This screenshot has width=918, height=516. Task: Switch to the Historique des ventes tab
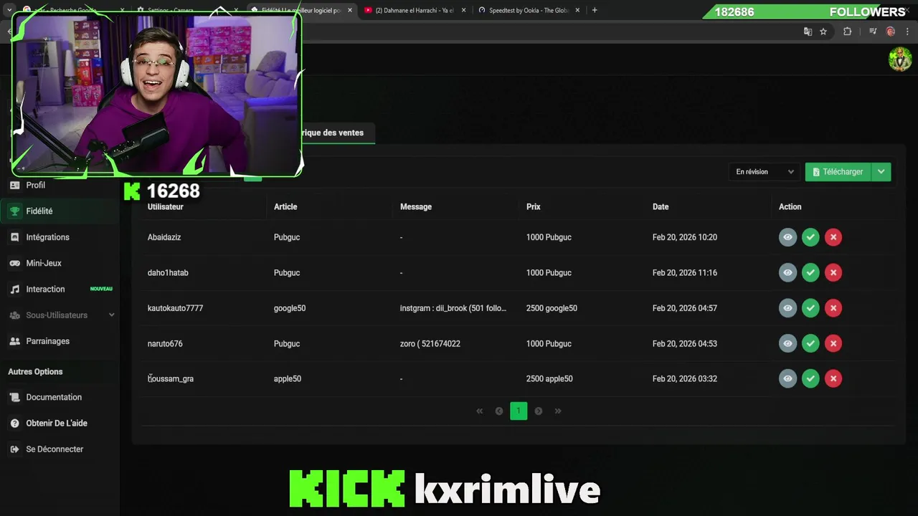tap(333, 133)
